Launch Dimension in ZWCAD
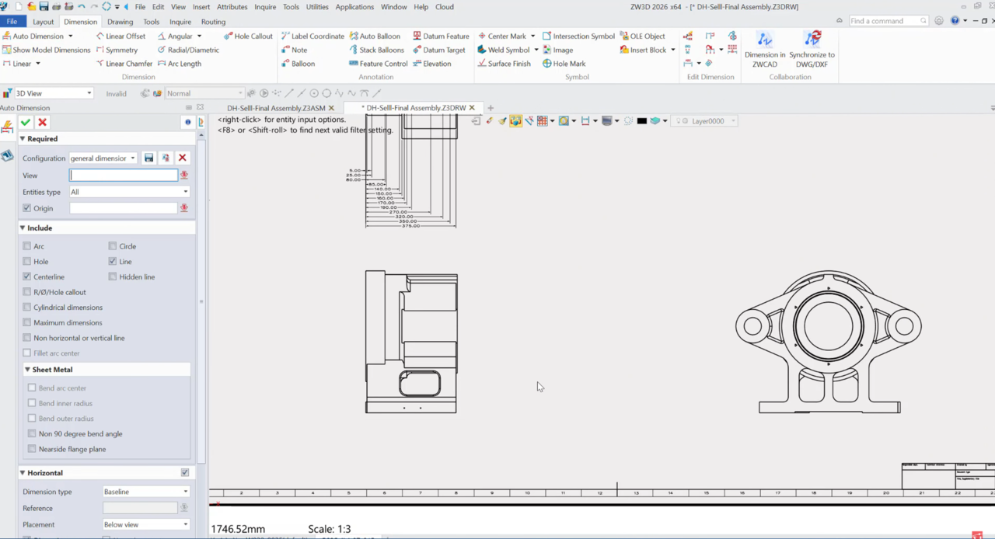 tap(764, 49)
